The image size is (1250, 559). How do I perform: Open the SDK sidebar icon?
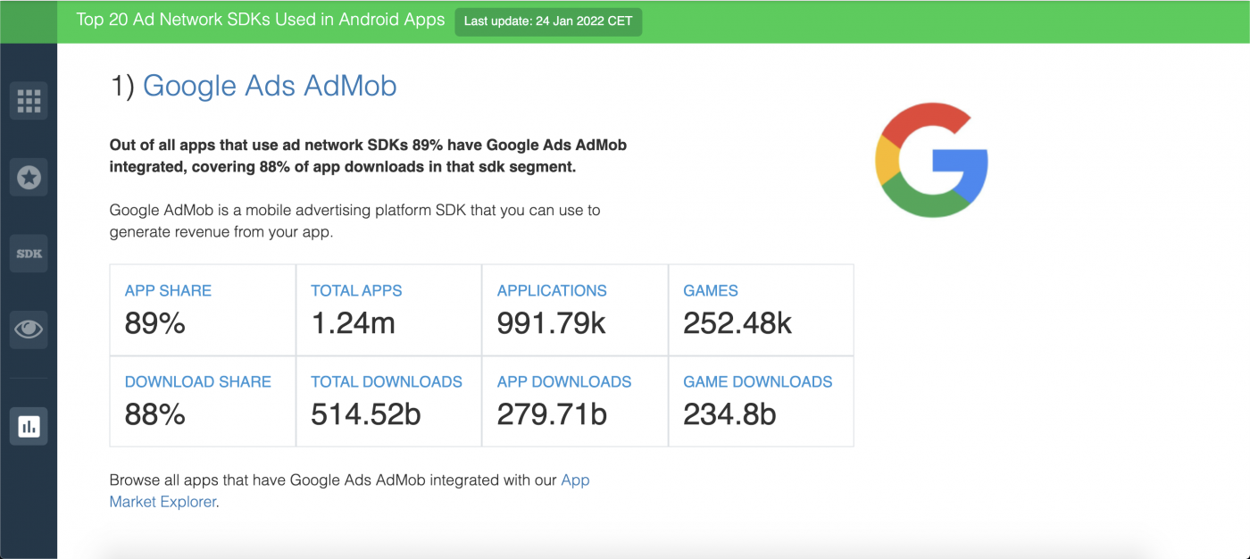(29, 254)
